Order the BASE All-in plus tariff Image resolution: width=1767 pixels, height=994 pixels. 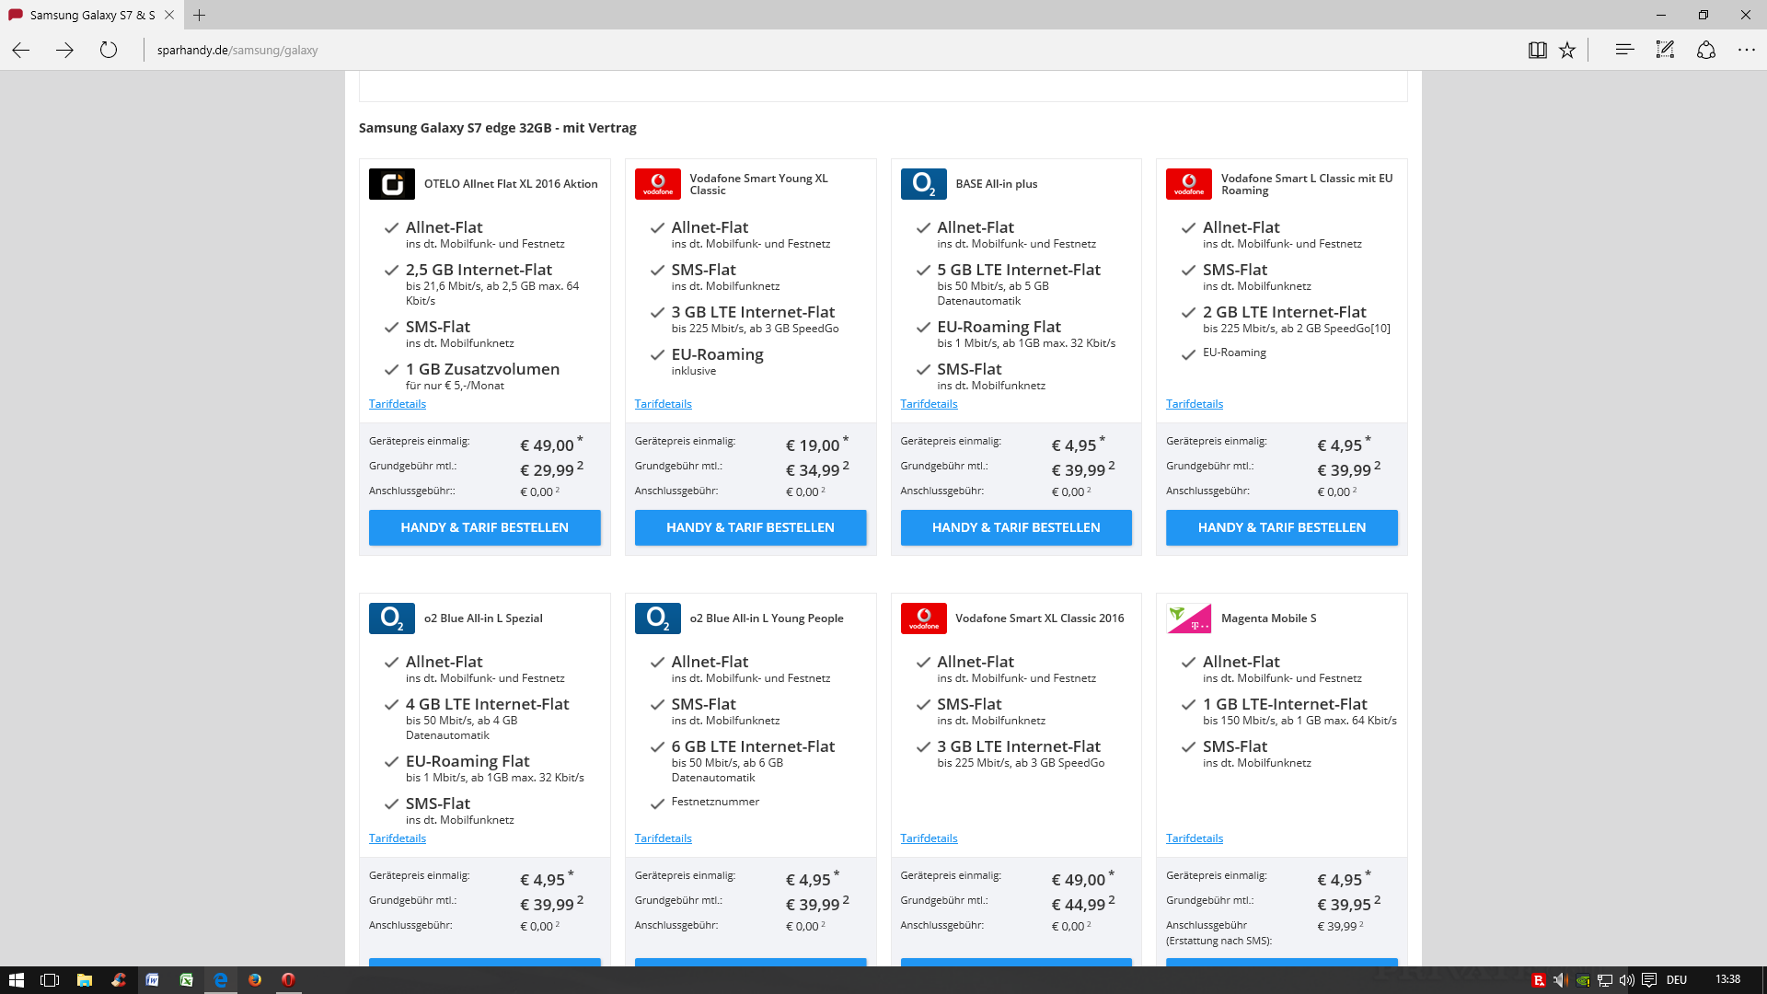click(x=1015, y=527)
